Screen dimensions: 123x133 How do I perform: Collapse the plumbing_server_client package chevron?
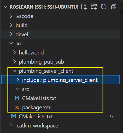point(14,71)
